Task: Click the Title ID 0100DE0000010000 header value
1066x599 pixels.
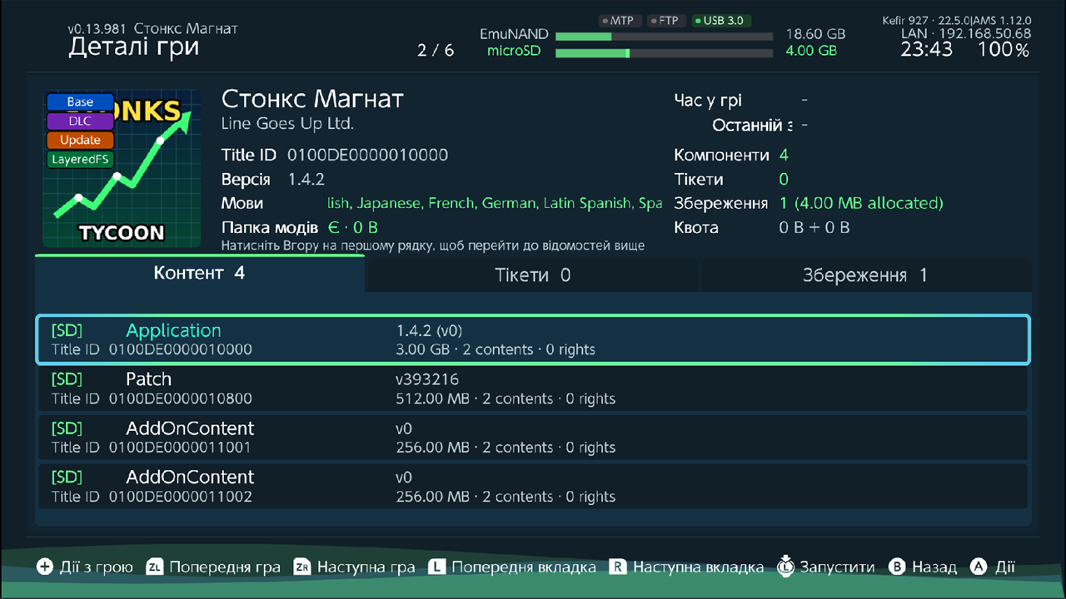Action: click(367, 155)
